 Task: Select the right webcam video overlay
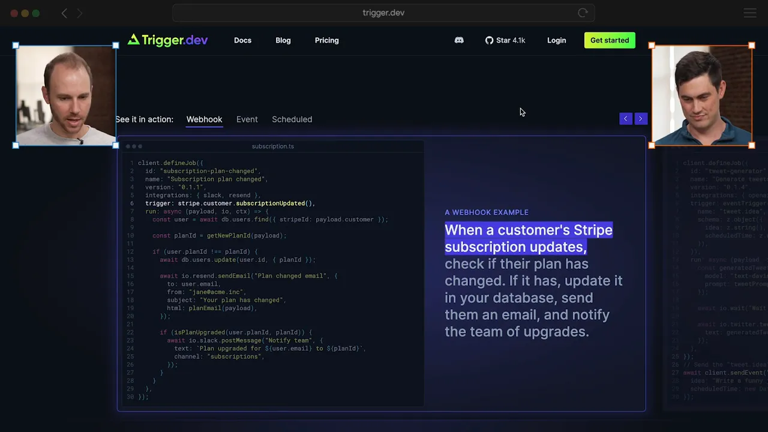tap(702, 95)
